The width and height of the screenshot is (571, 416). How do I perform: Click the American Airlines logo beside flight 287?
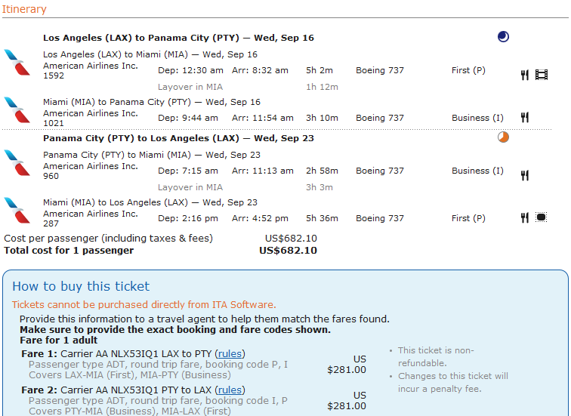tap(17, 211)
